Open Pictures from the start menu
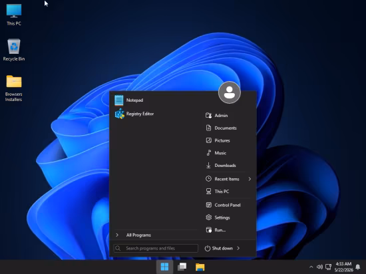Viewport: 366px width, 274px height. pos(222,140)
